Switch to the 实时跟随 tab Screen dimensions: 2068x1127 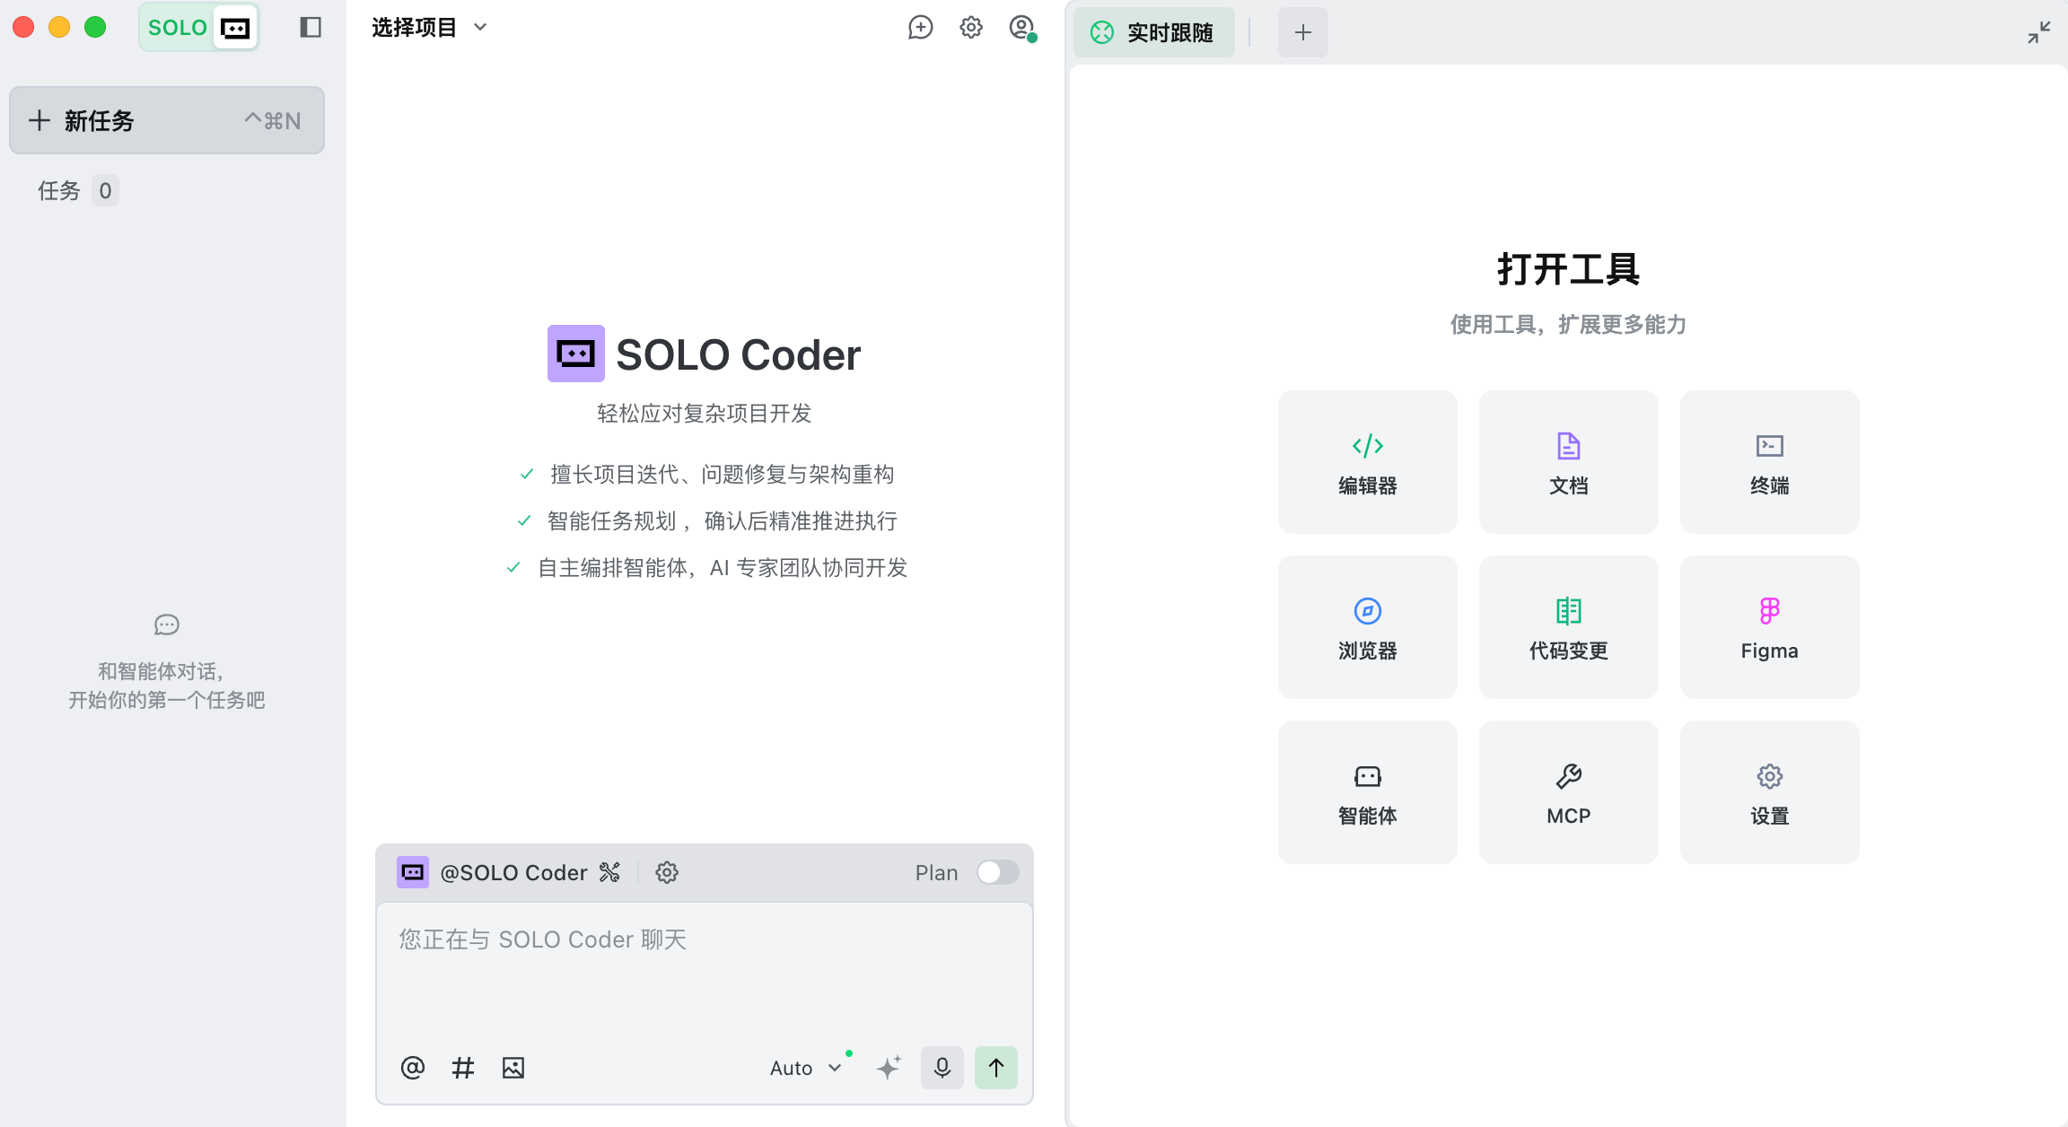coord(1153,33)
